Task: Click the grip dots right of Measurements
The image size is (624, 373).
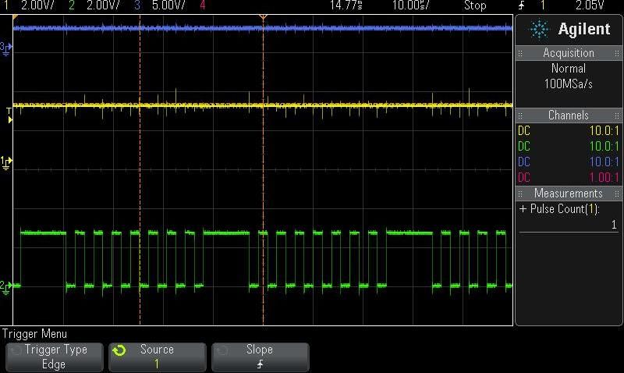Action: click(x=617, y=194)
